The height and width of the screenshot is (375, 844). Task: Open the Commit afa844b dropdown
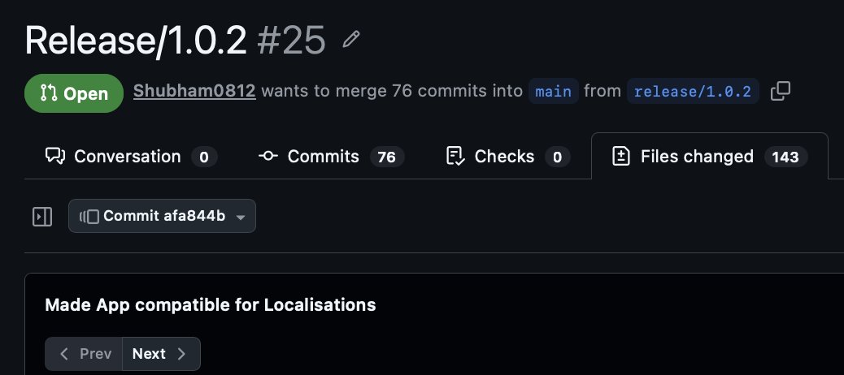coord(163,217)
